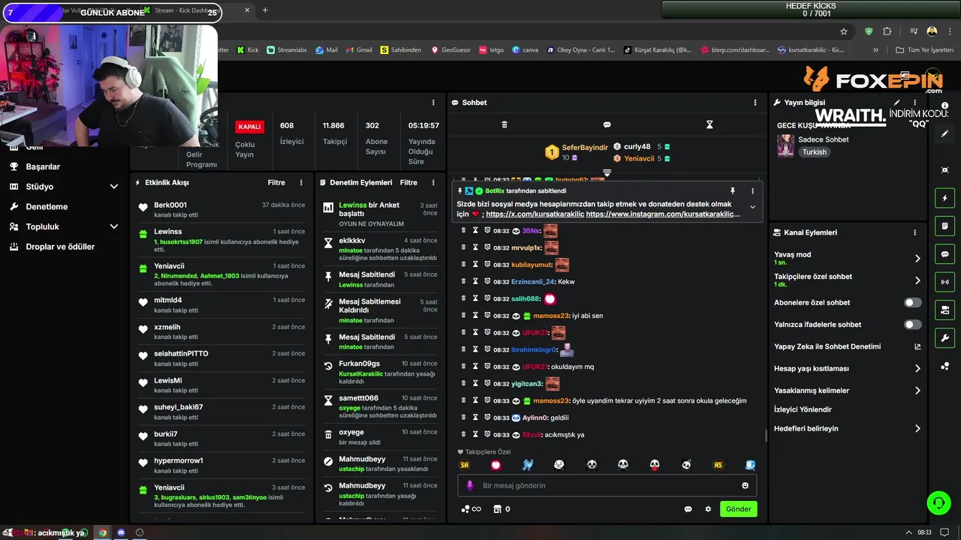The width and height of the screenshot is (961, 540).
Task: Click İzleyici Yönlendir
Action: click(803, 409)
